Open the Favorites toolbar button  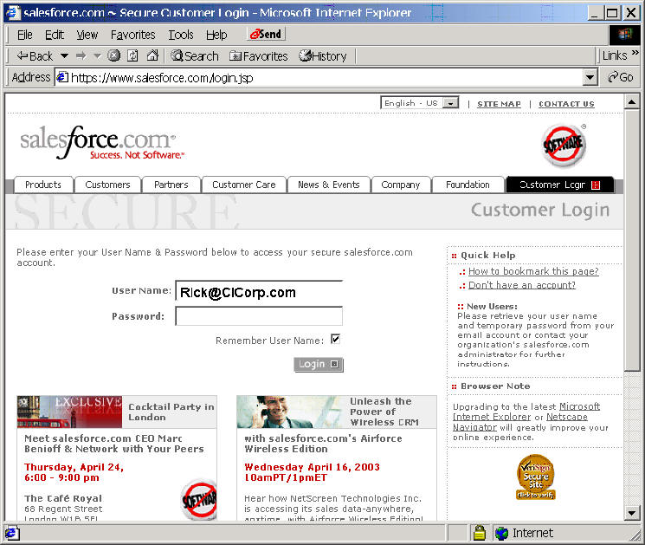[258, 55]
